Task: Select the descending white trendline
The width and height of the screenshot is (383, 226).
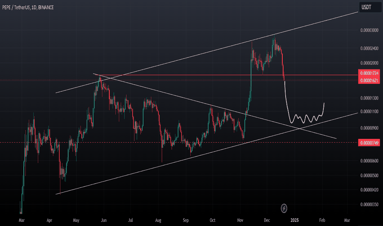Action: [x=215, y=106]
